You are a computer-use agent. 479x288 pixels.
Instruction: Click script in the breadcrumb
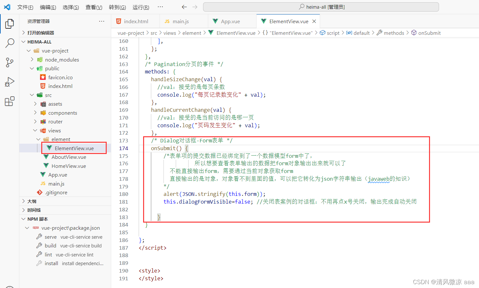[330, 33]
